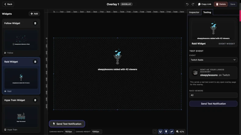Image resolution: width=241 pixels, height=135 pixels.
Task: Click the Raid Widget header title in sidebar
Action: [11, 62]
